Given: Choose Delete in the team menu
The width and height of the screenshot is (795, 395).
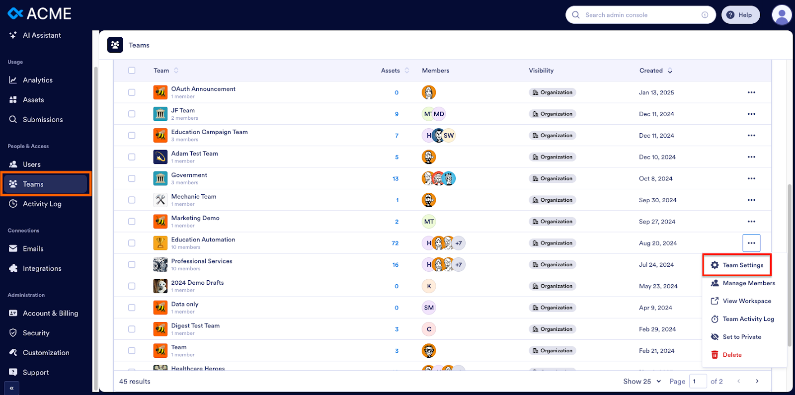Looking at the screenshot, I should click(732, 355).
